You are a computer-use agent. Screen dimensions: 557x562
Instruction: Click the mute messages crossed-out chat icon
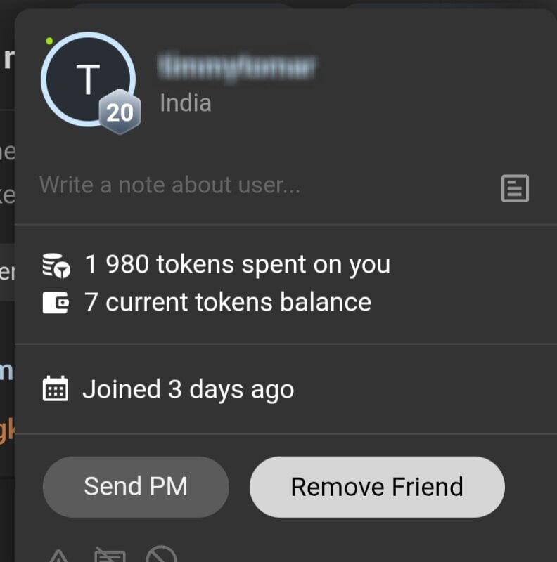(x=109, y=556)
